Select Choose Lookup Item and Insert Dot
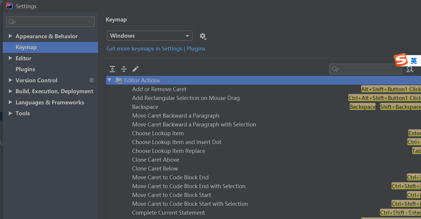 (177, 142)
